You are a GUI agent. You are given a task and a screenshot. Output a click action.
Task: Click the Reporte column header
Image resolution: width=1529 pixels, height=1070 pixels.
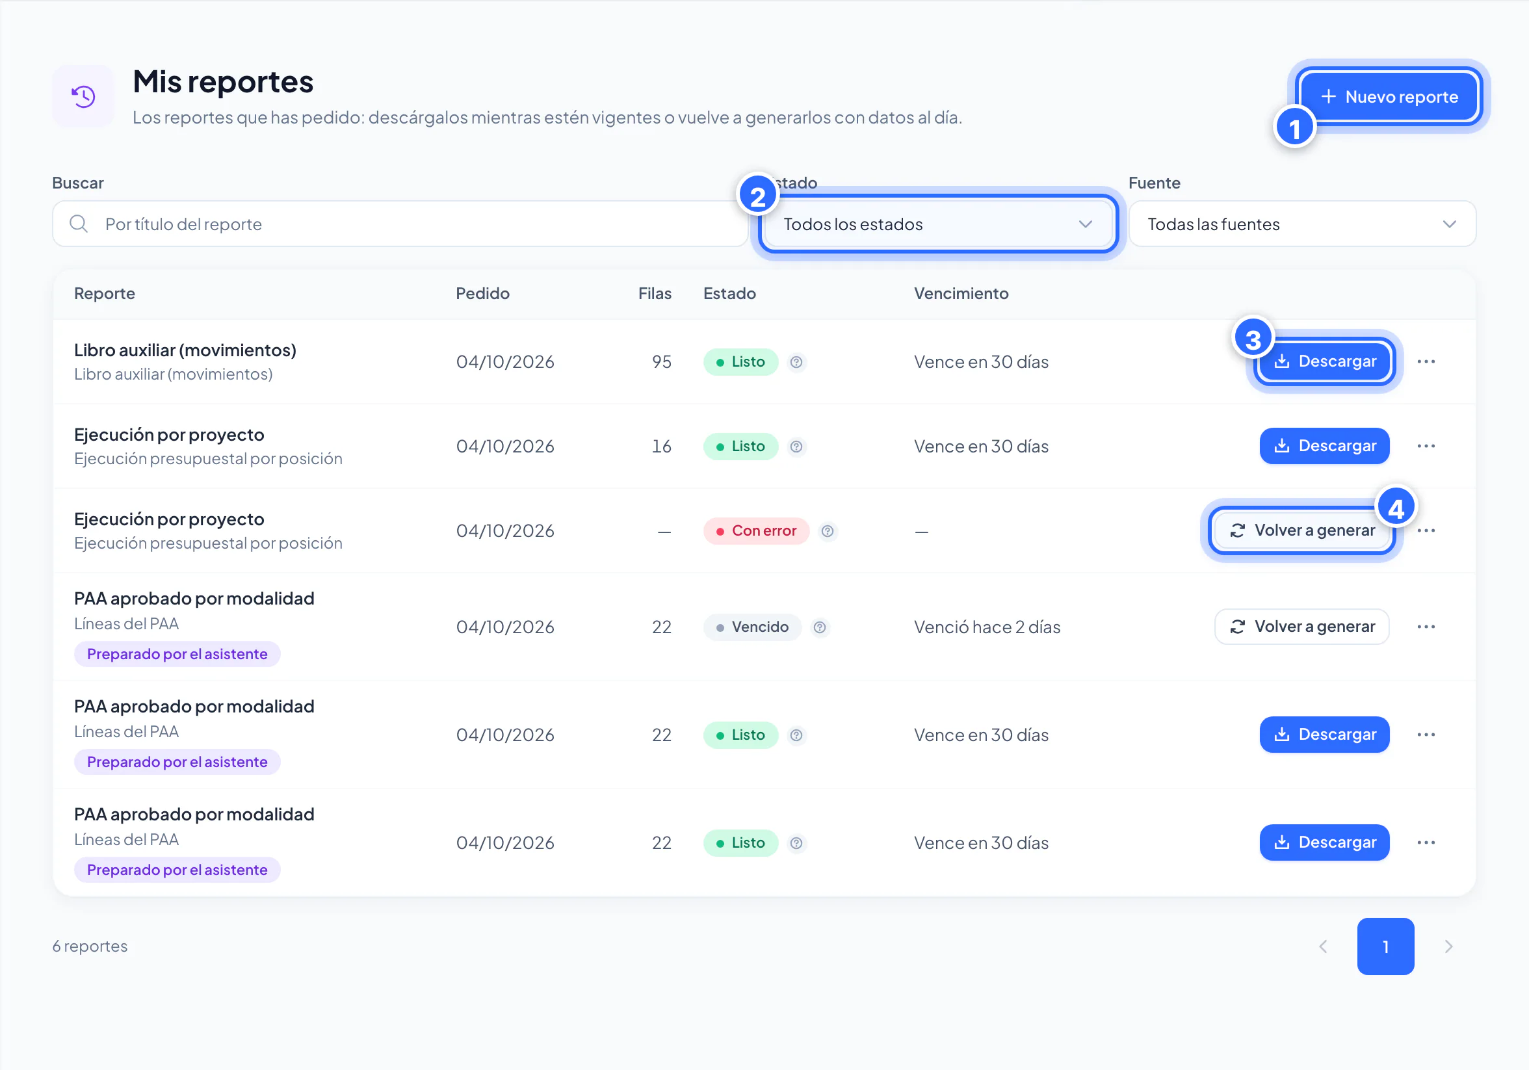click(105, 293)
